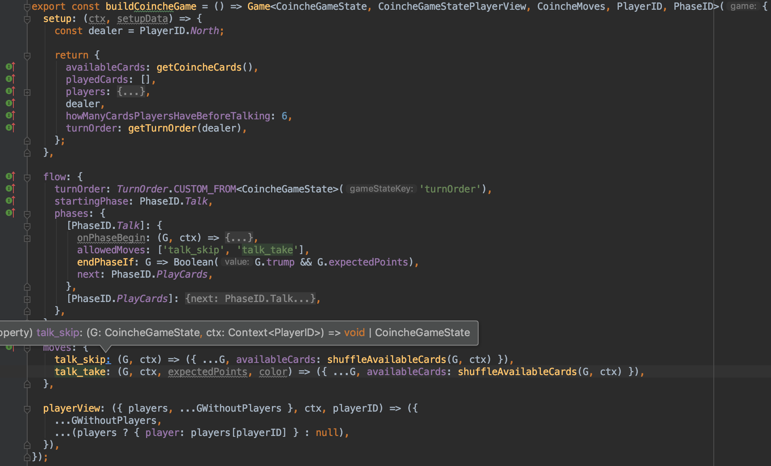The height and width of the screenshot is (466, 771).
Task: Click the expectedPoints parameter in talk_take
Action: (208, 372)
